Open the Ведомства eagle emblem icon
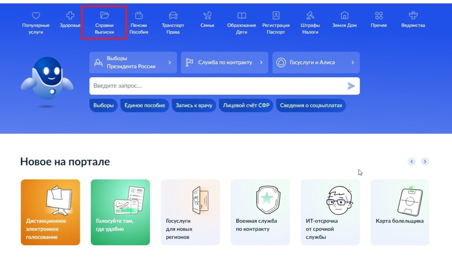Viewport: 452px width, 258px height. [413, 16]
